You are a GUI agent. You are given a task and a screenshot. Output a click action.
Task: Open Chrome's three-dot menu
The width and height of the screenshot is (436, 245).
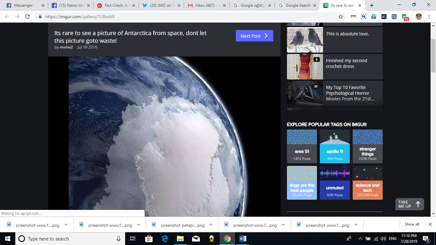coord(429,17)
